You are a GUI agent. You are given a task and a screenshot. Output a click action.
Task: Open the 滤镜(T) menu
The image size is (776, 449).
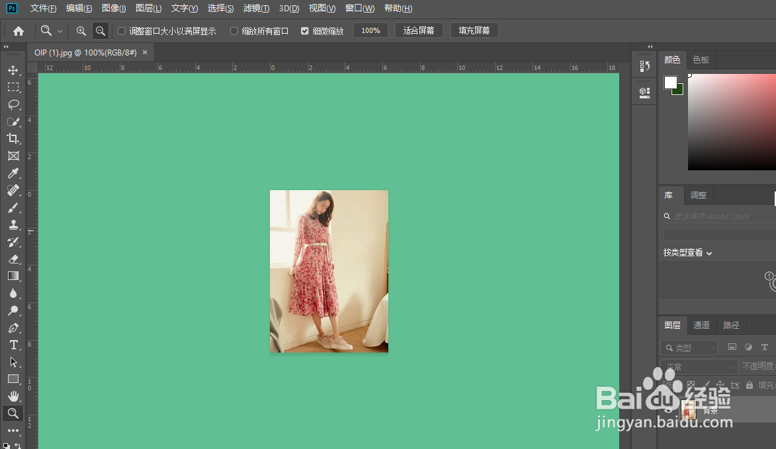257,9
